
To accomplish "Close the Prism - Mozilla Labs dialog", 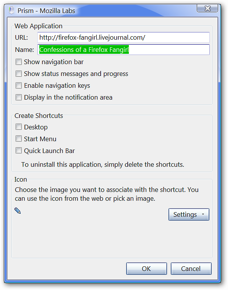I will coord(207,8).
